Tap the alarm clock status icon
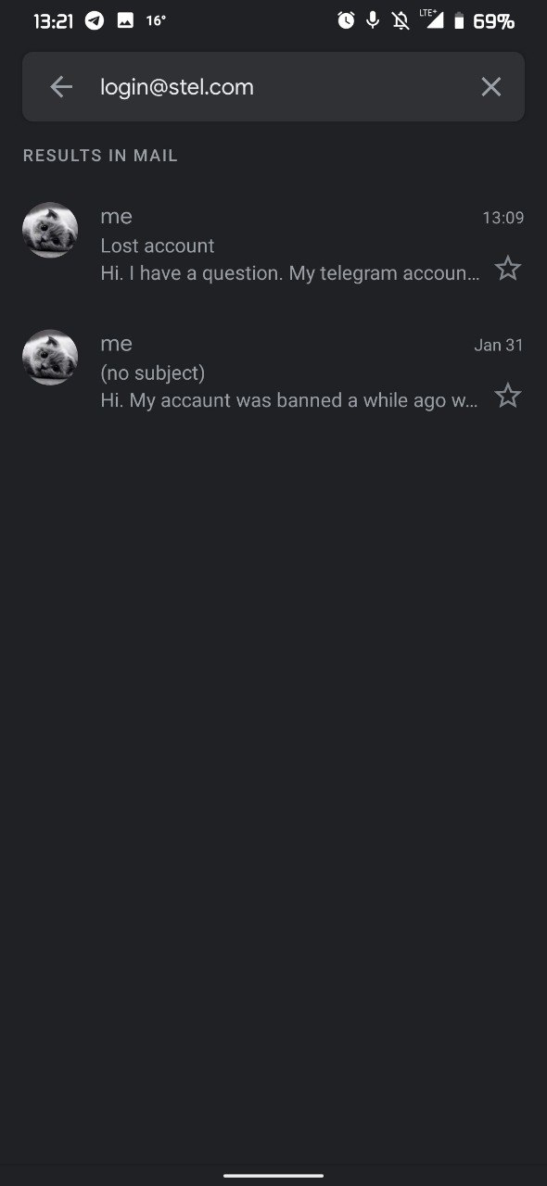547x1186 pixels. tap(346, 20)
